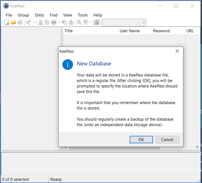Click the Open Database folder icon
The height and width of the screenshot is (183, 202).
13,22
